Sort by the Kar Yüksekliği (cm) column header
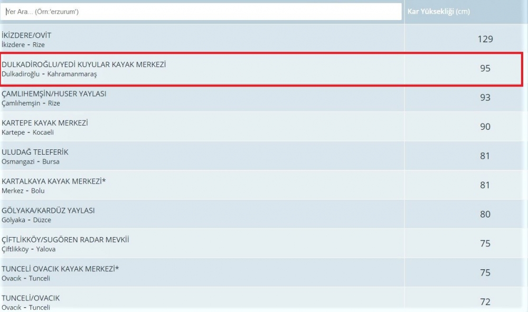528x312 pixels. click(441, 11)
